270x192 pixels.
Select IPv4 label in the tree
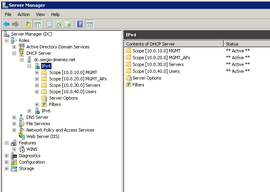(x=46, y=66)
